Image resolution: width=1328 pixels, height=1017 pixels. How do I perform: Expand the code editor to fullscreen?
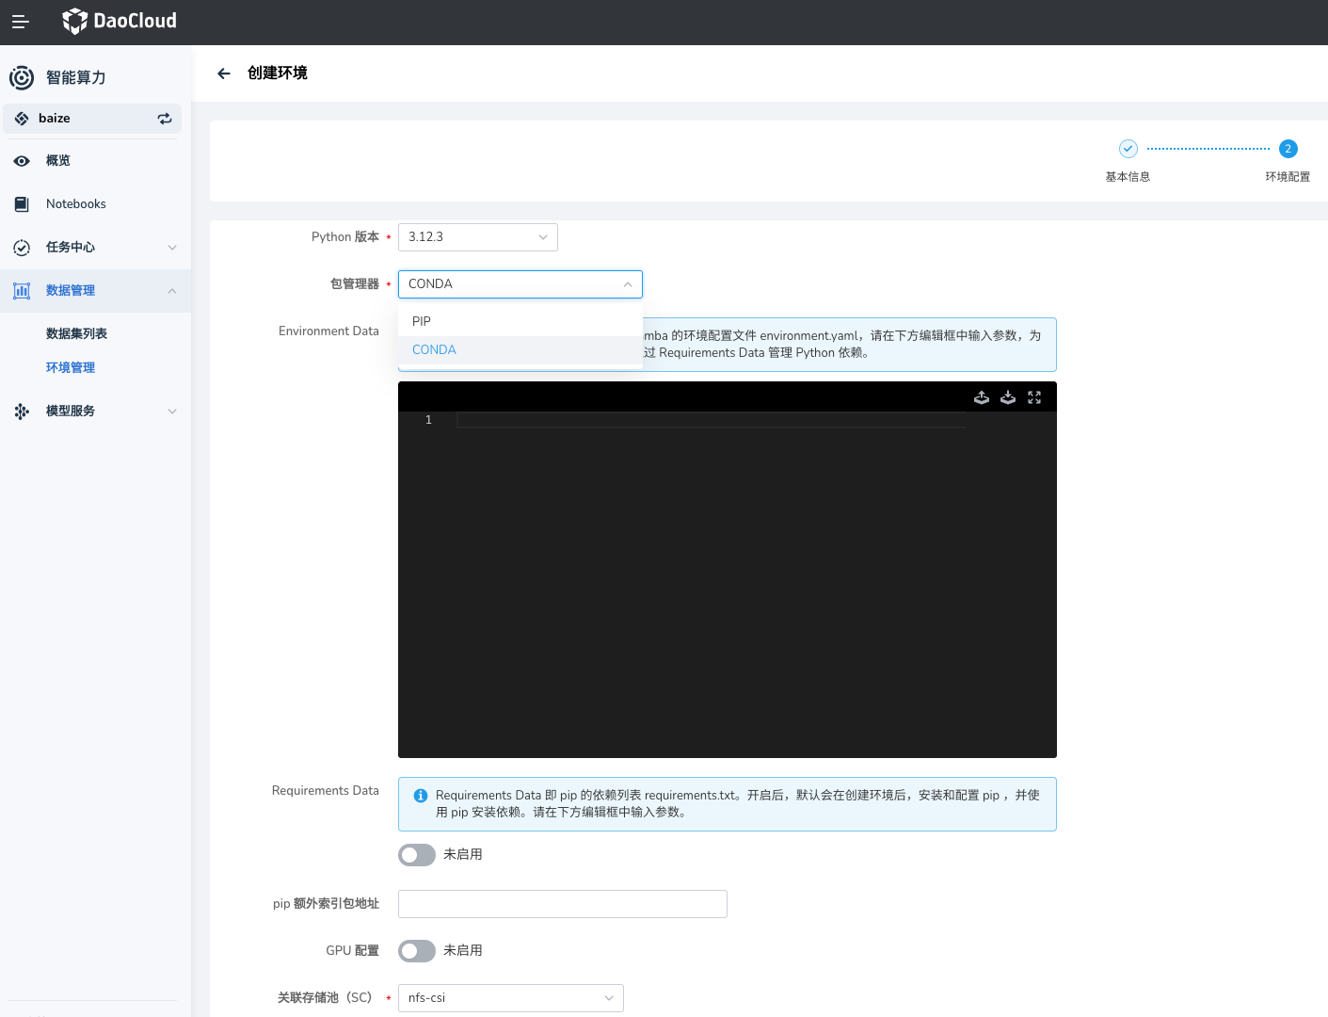(1034, 397)
